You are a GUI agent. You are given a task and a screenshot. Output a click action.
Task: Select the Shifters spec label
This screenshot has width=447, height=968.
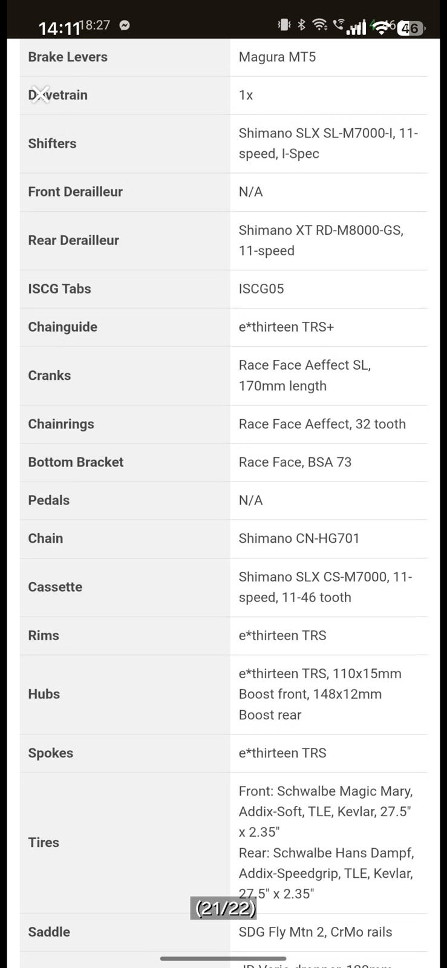pos(52,143)
